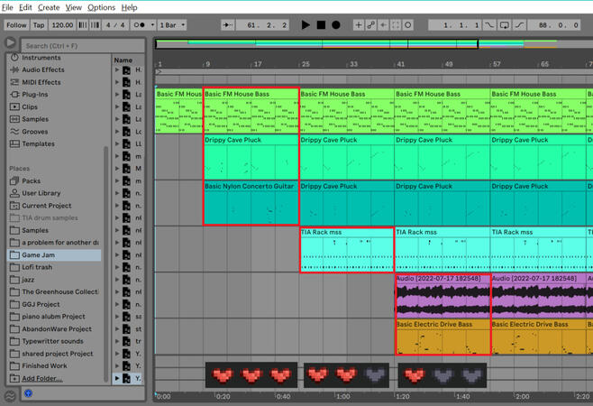The width and height of the screenshot is (593, 406).
Task: Open the metronome settings dropdown arrow
Action: [152, 25]
